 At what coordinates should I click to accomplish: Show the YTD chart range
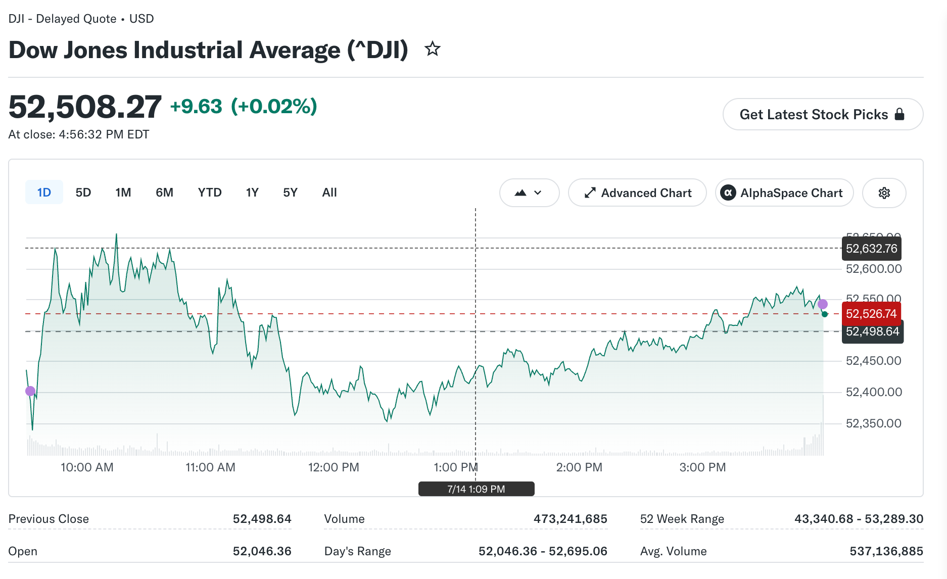[210, 192]
